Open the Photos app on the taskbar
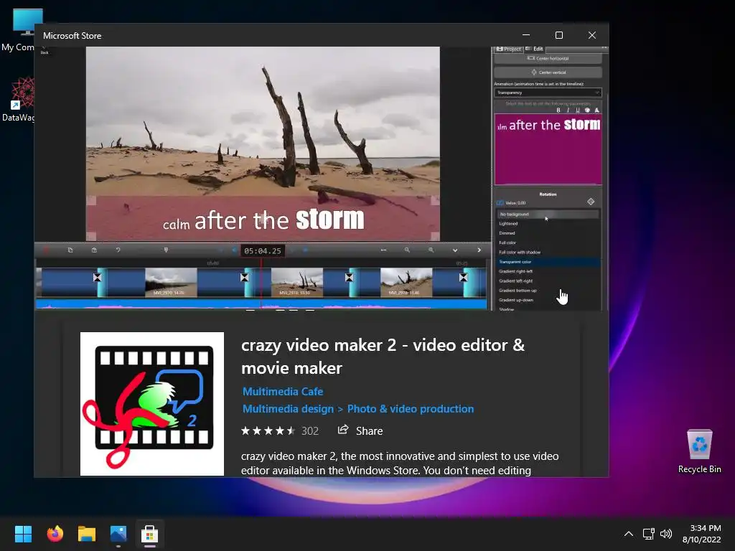Image resolution: width=735 pixels, height=551 pixels. [x=118, y=534]
